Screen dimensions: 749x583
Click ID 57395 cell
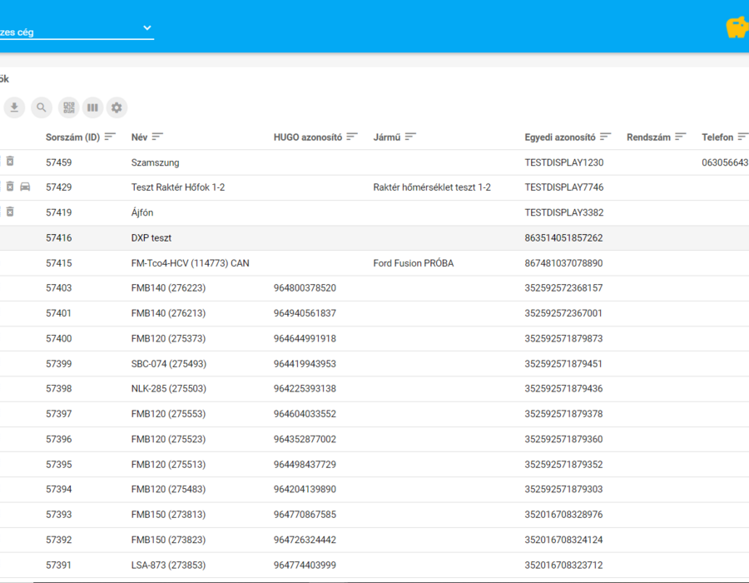(x=59, y=465)
